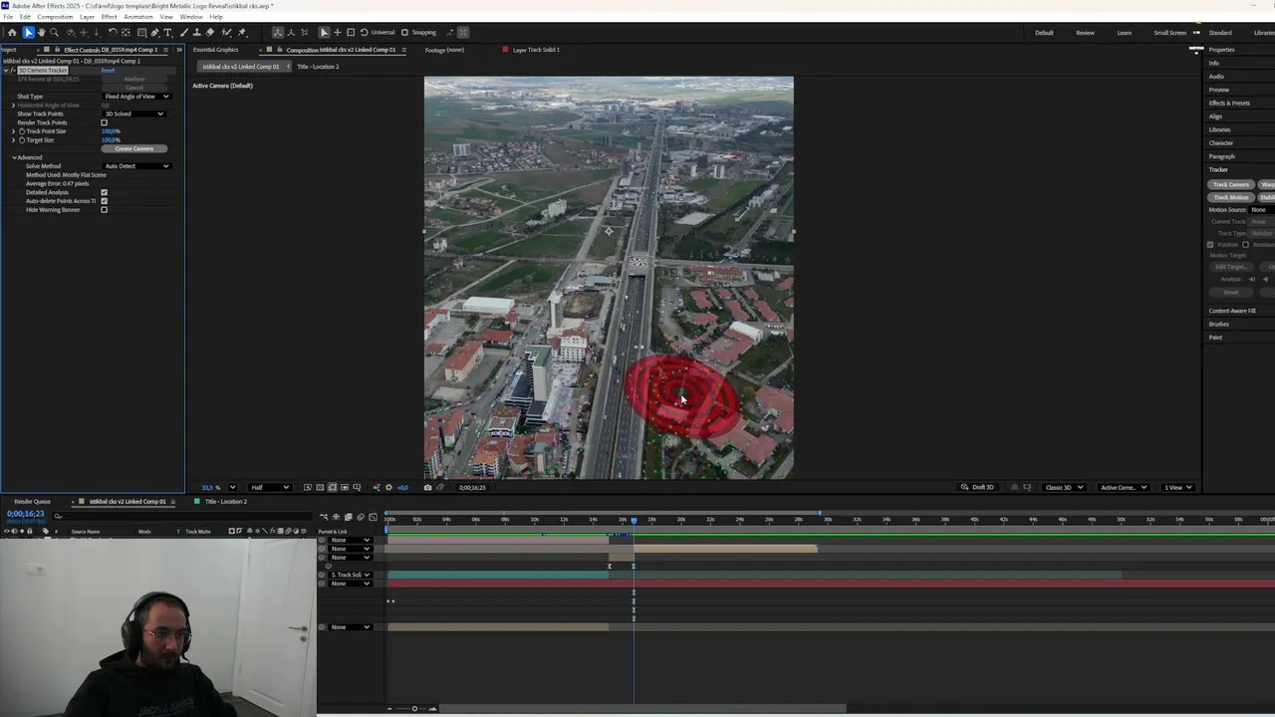Click the current time indicator in timeline ruler
This screenshot has height=717, width=1275.
pyautogui.click(x=634, y=520)
